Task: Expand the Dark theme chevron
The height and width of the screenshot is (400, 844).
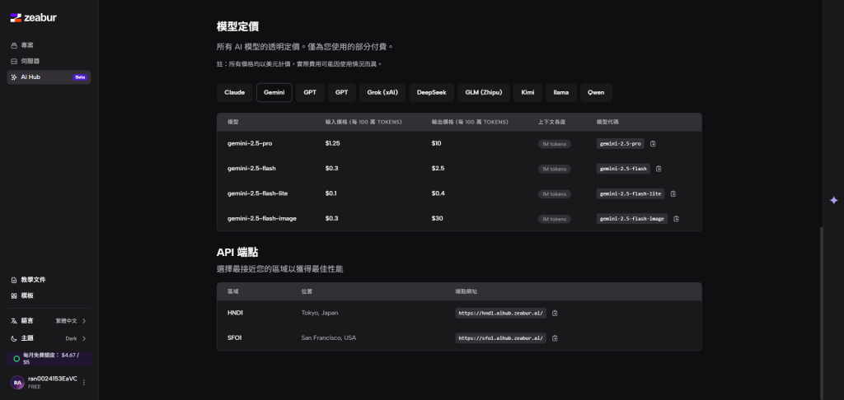Action: point(84,339)
